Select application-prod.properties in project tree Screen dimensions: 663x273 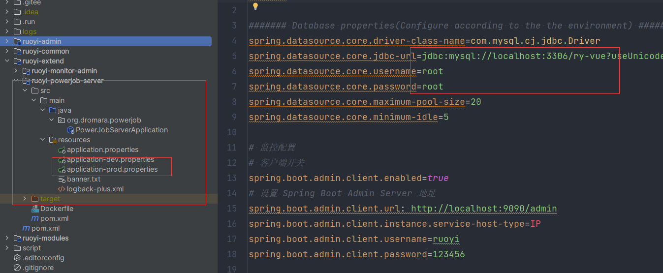[x=112, y=169]
